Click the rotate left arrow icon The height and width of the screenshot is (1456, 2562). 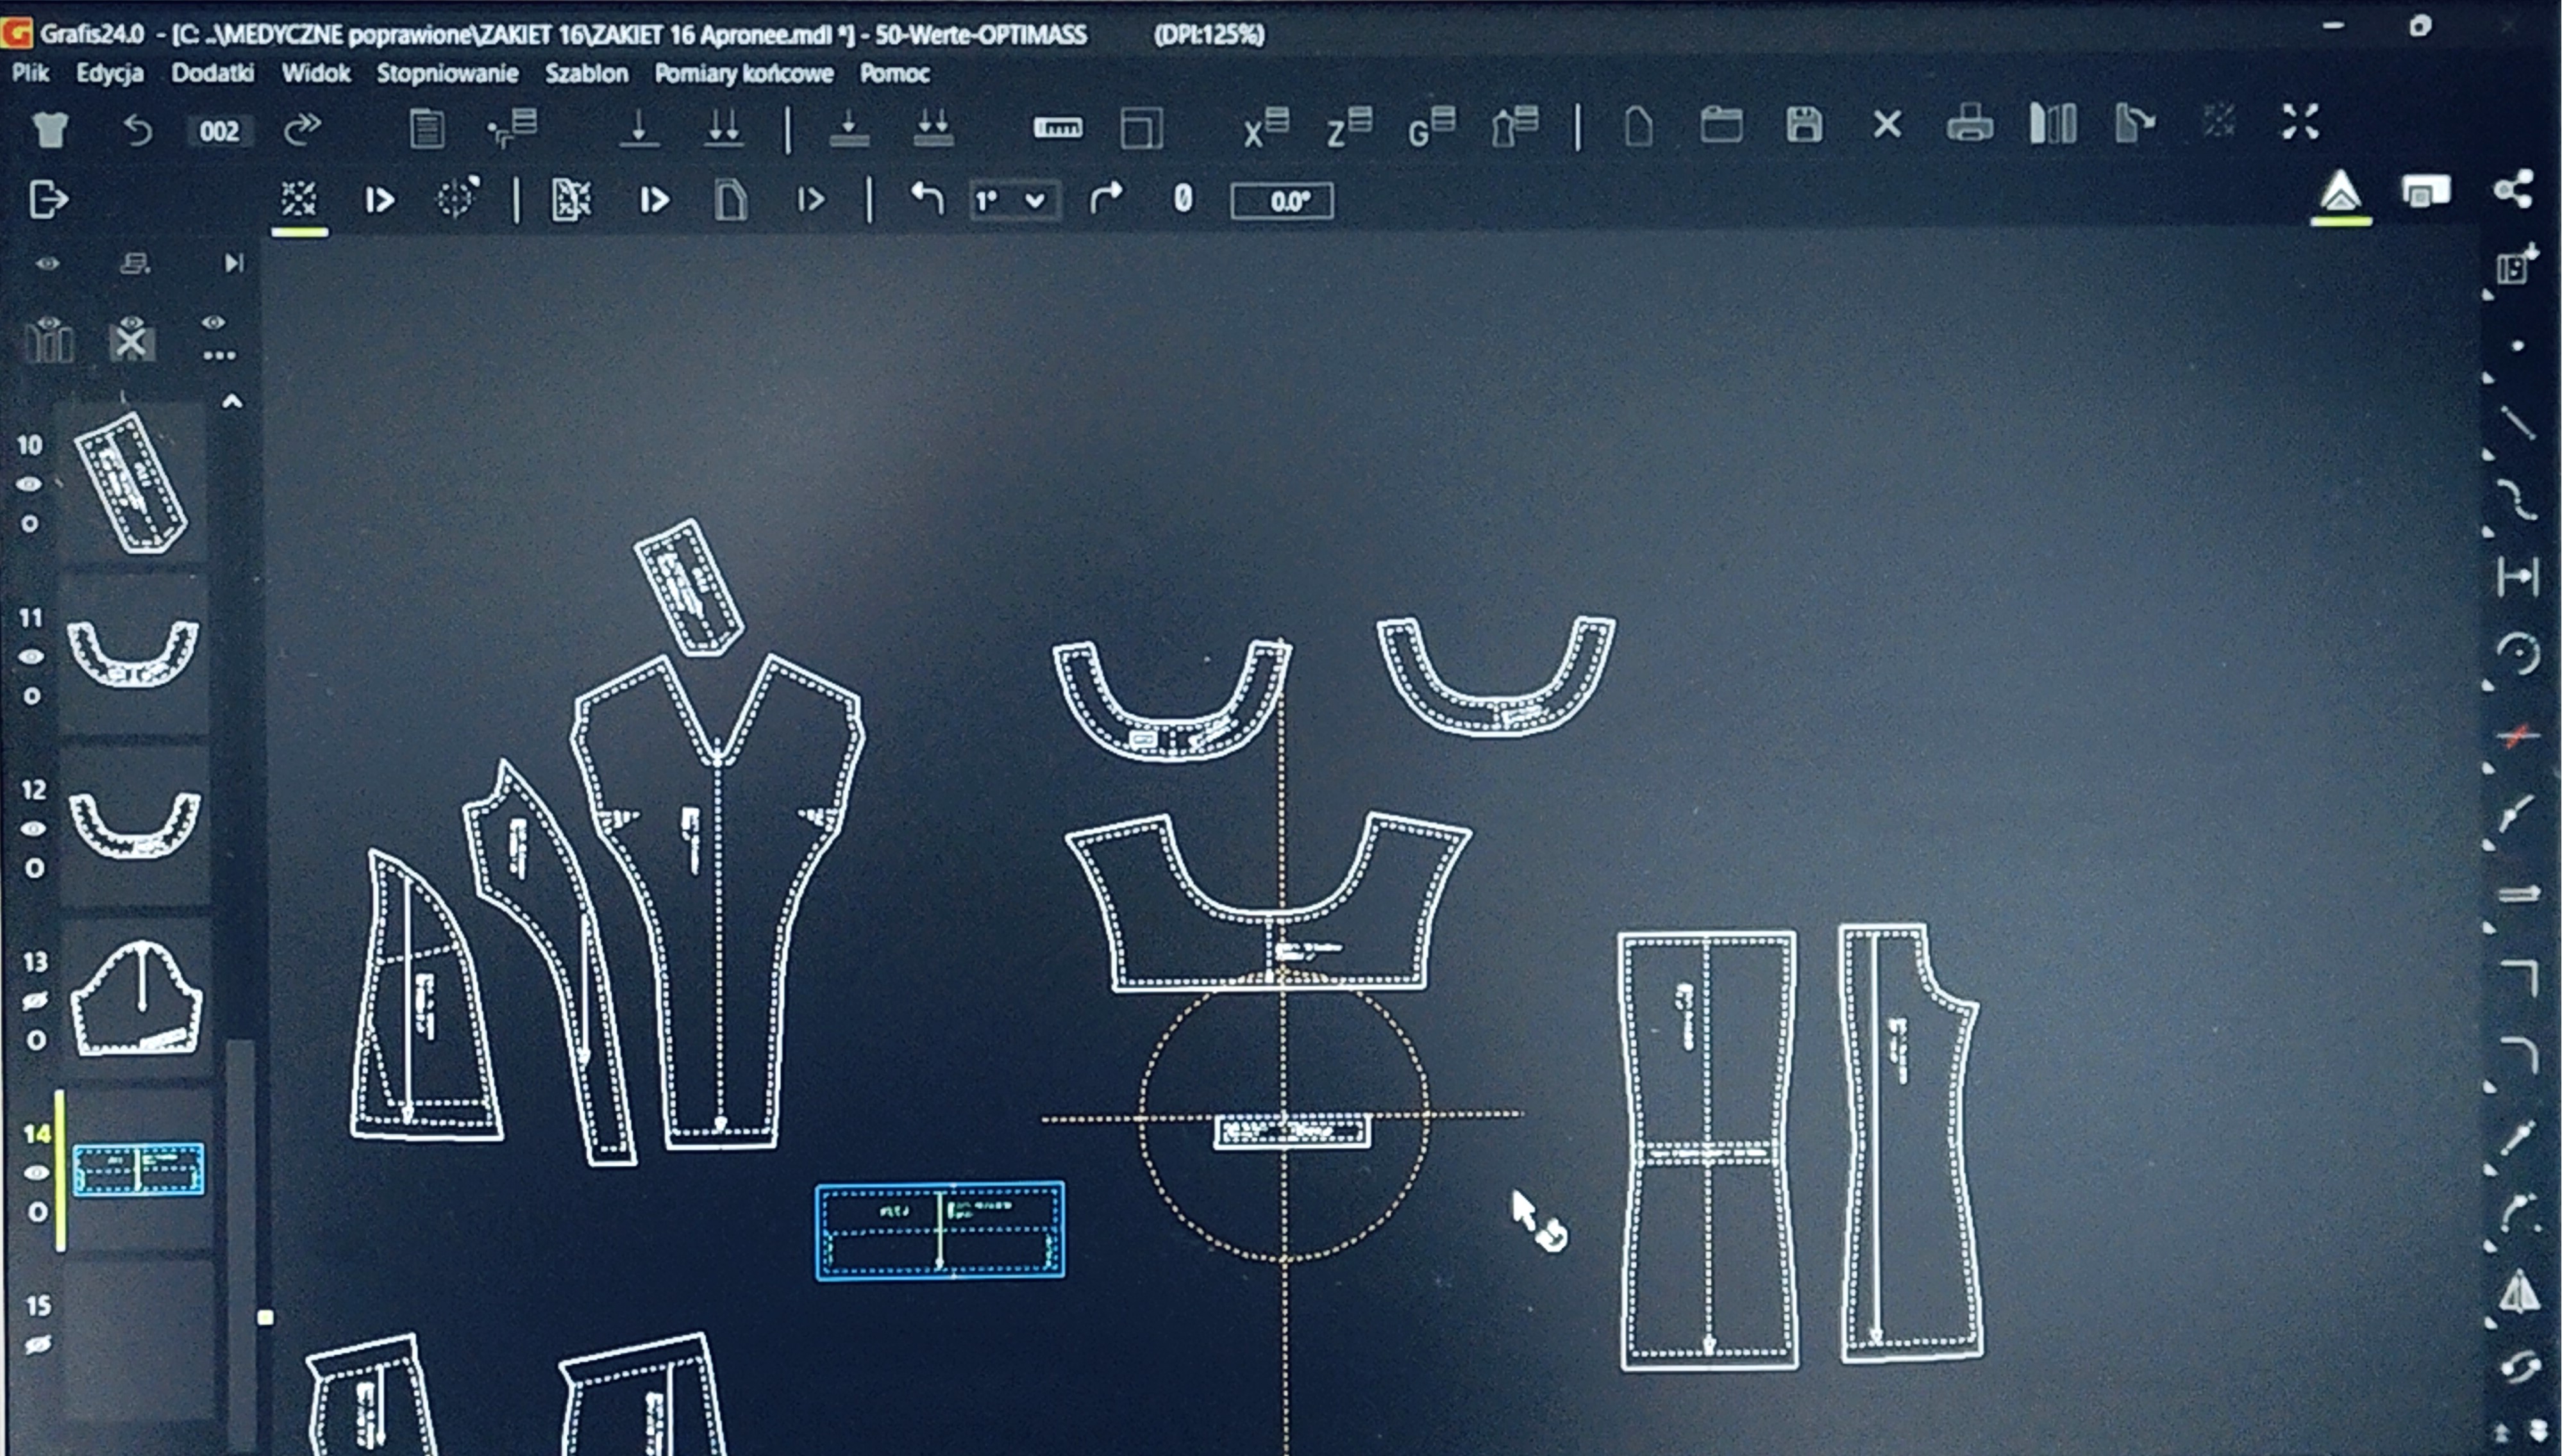click(926, 198)
